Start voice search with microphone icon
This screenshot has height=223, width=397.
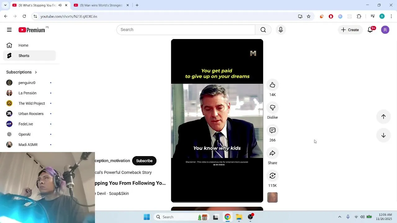[x=281, y=30]
